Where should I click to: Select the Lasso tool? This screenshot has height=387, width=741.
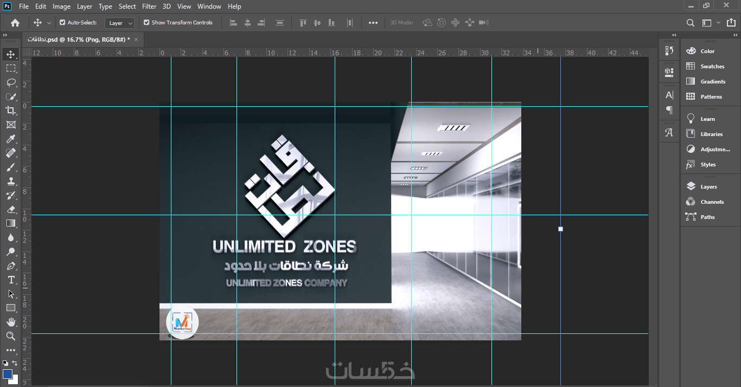pos(11,82)
